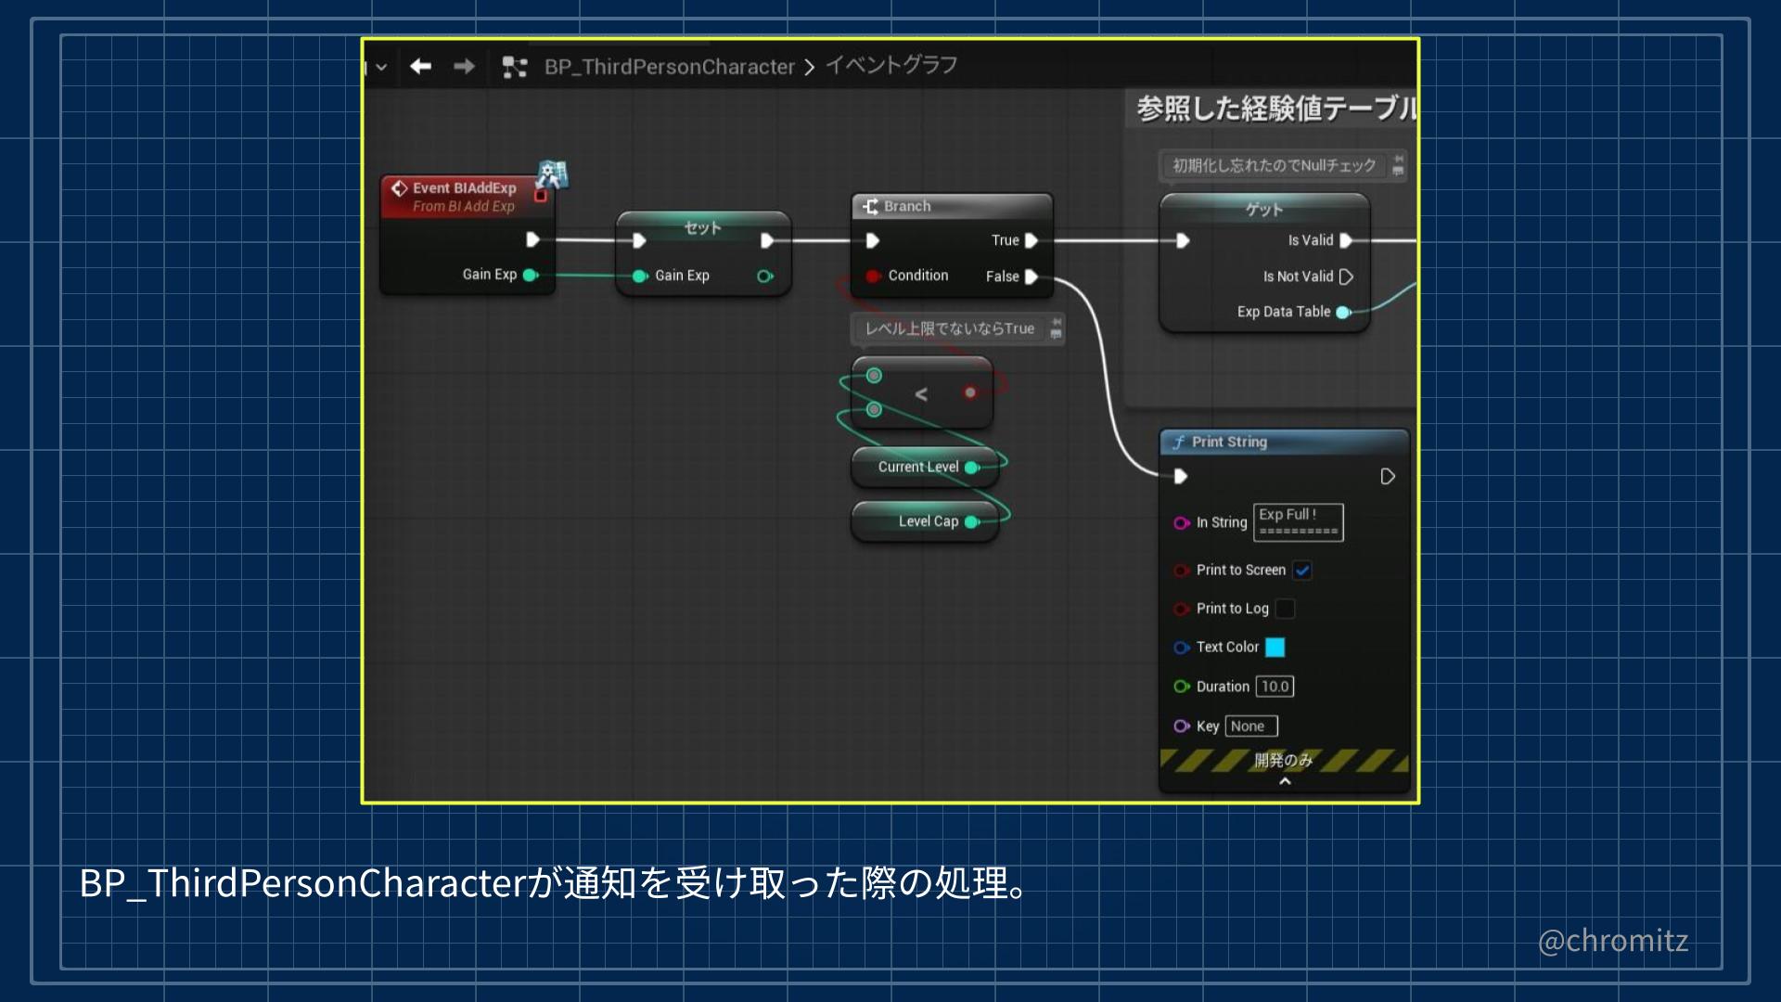Open the BP_ThirdPersonCharacter breadcrumb
The height and width of the screenshot is (1002, 1781).
(x=670, y=67)
